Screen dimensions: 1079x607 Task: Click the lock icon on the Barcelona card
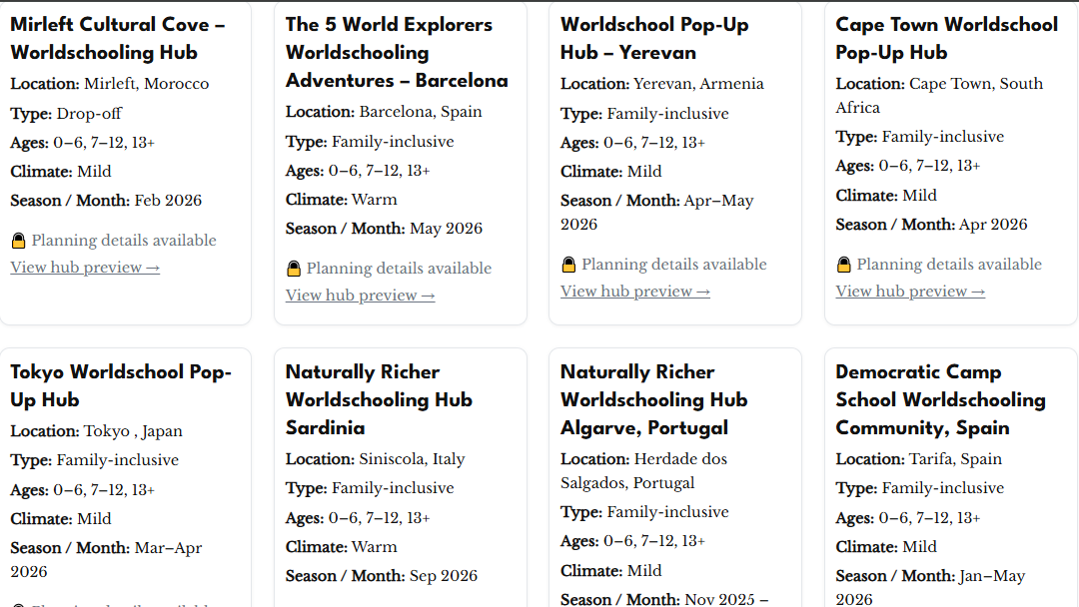coord(293,268)
